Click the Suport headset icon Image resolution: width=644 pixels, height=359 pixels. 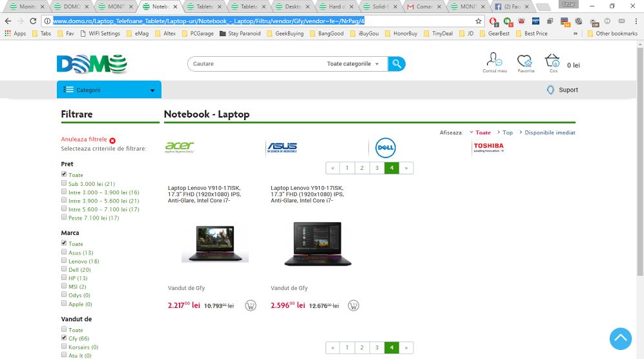click(x=550, y=90)
